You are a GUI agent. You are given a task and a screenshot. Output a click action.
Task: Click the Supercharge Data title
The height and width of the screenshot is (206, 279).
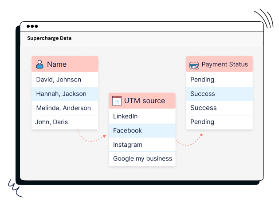(49, 38)
